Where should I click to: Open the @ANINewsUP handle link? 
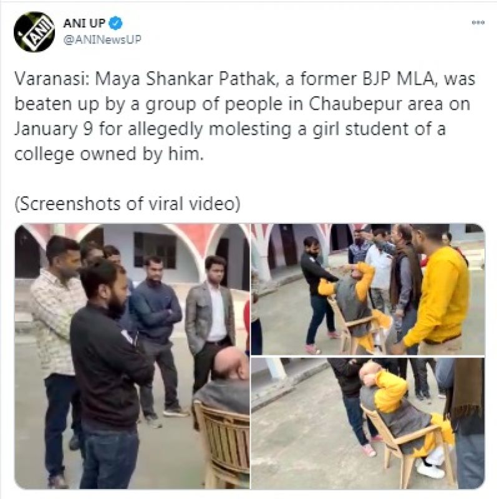point(102,40)
